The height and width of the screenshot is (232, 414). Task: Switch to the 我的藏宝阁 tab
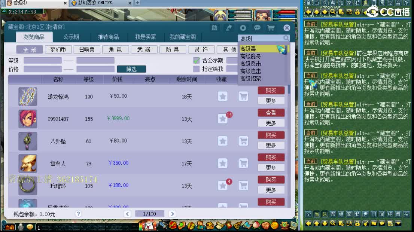pyautogui.click(x=183, y=37)
